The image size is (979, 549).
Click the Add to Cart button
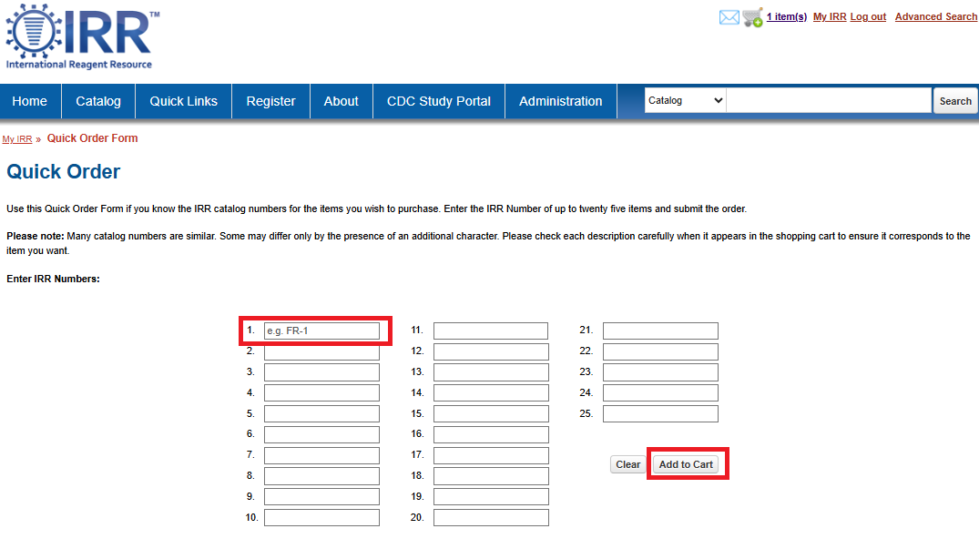click(x=686, y=464)
